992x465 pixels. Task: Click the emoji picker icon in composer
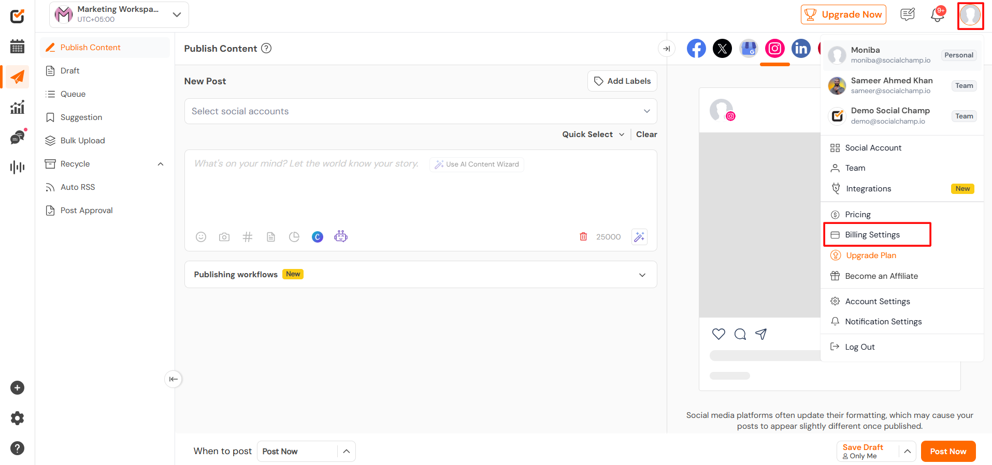201,237
